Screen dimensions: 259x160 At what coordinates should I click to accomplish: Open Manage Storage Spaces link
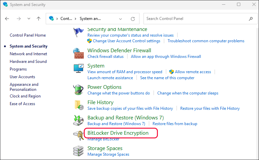(x=108, y=154)
